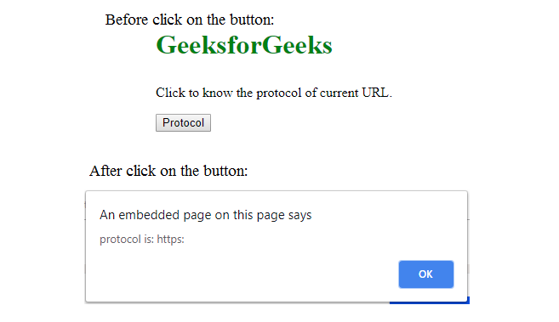
Task: Click 'An embedded page on this page says' title
Action: (206, 215)
